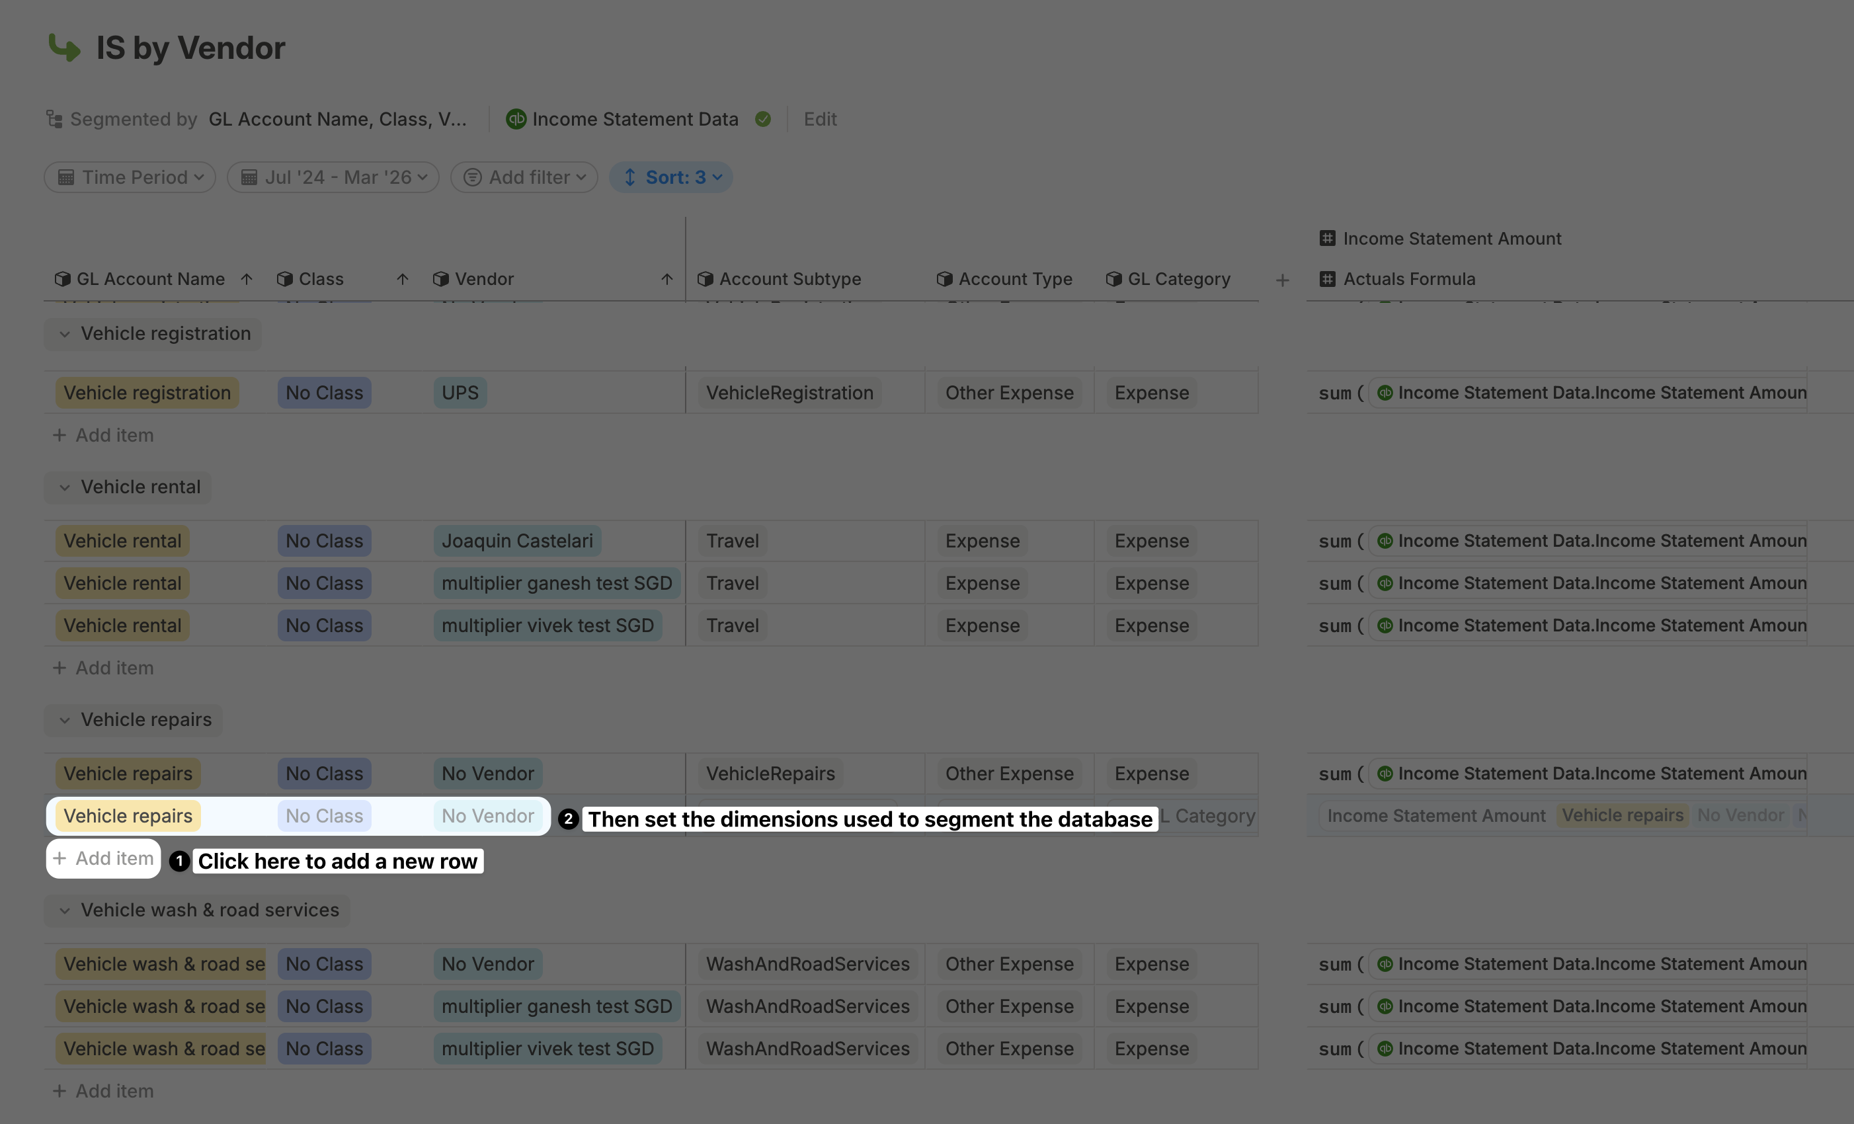Screen dimensions: 1854x1124
Task: Click the green arrow icon beside IS by Vendor
Action: [65, 48]
